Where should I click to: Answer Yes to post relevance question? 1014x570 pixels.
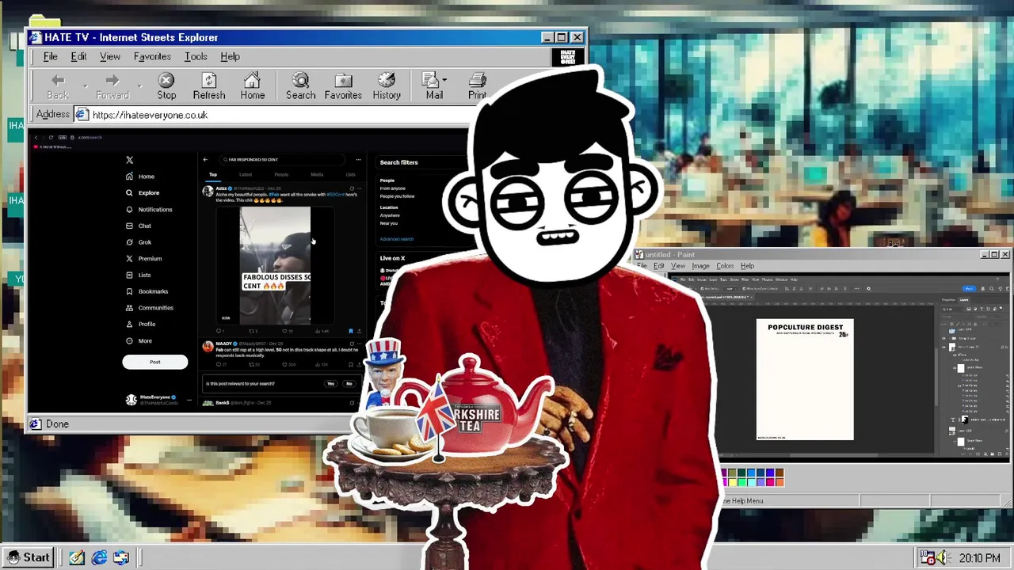pyautogui.click(x=330, y=383)
